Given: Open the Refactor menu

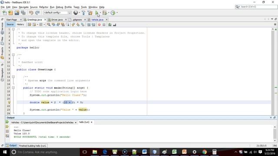Looking at the screenshot, I should coord(43,7).
